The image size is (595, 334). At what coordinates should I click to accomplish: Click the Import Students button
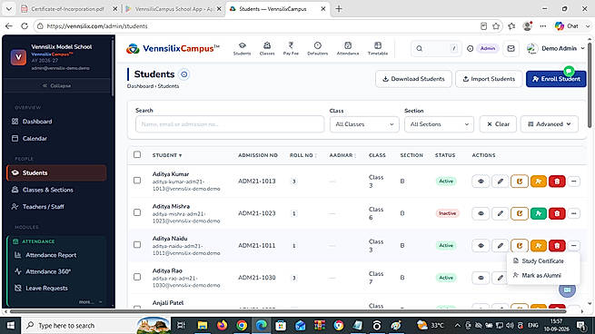coord(489,79)
